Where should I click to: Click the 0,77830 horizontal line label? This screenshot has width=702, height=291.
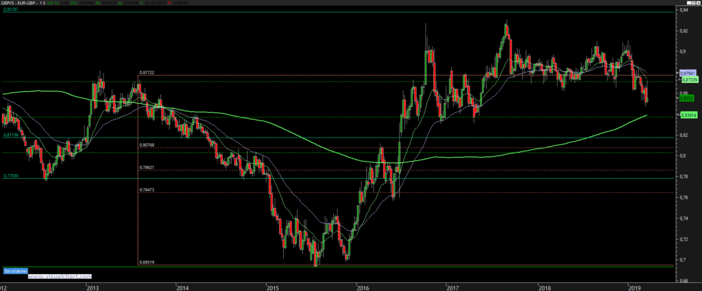coord(10,176)
